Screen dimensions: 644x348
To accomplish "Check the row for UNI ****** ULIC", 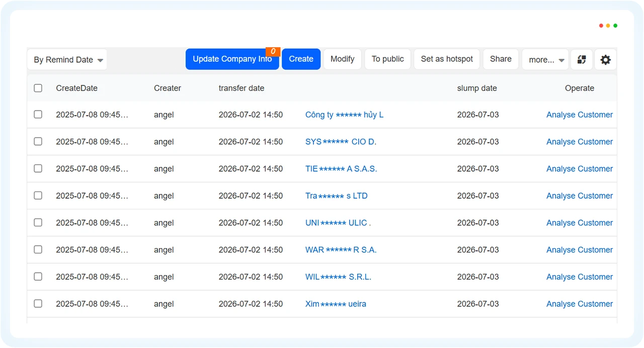I will pos(38,223).
